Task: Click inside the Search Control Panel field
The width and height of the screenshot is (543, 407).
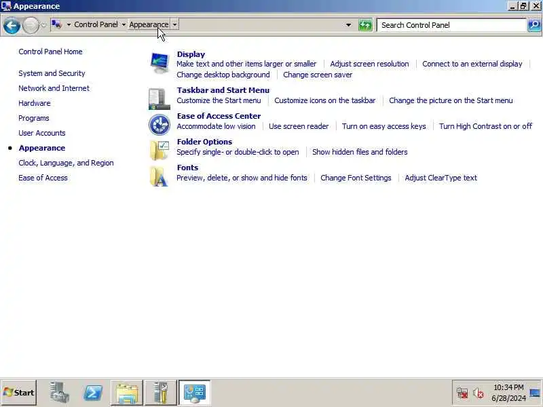Action: coord(451,25)
